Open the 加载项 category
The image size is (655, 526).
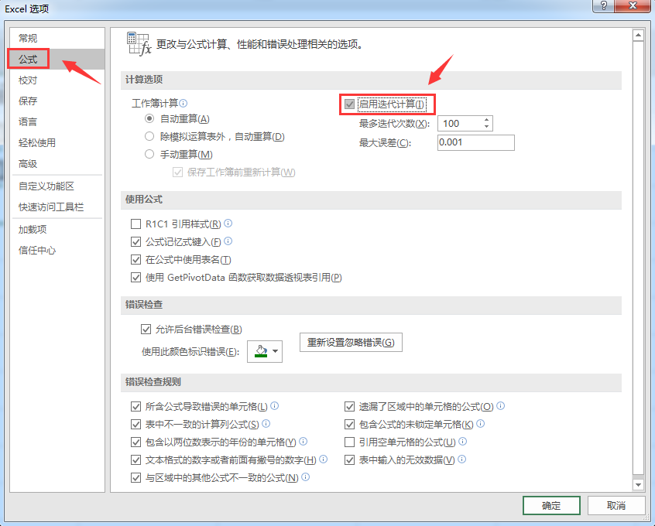click(x=57, y=229)
